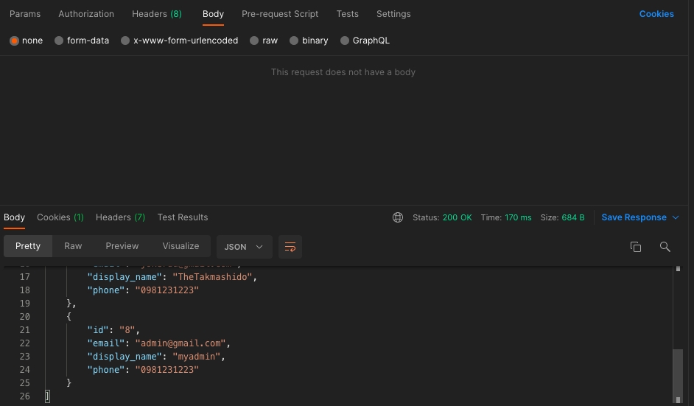Open the Headers (8) request tab
The height and width of the screenshot is (406, 694).
point(157,14)
